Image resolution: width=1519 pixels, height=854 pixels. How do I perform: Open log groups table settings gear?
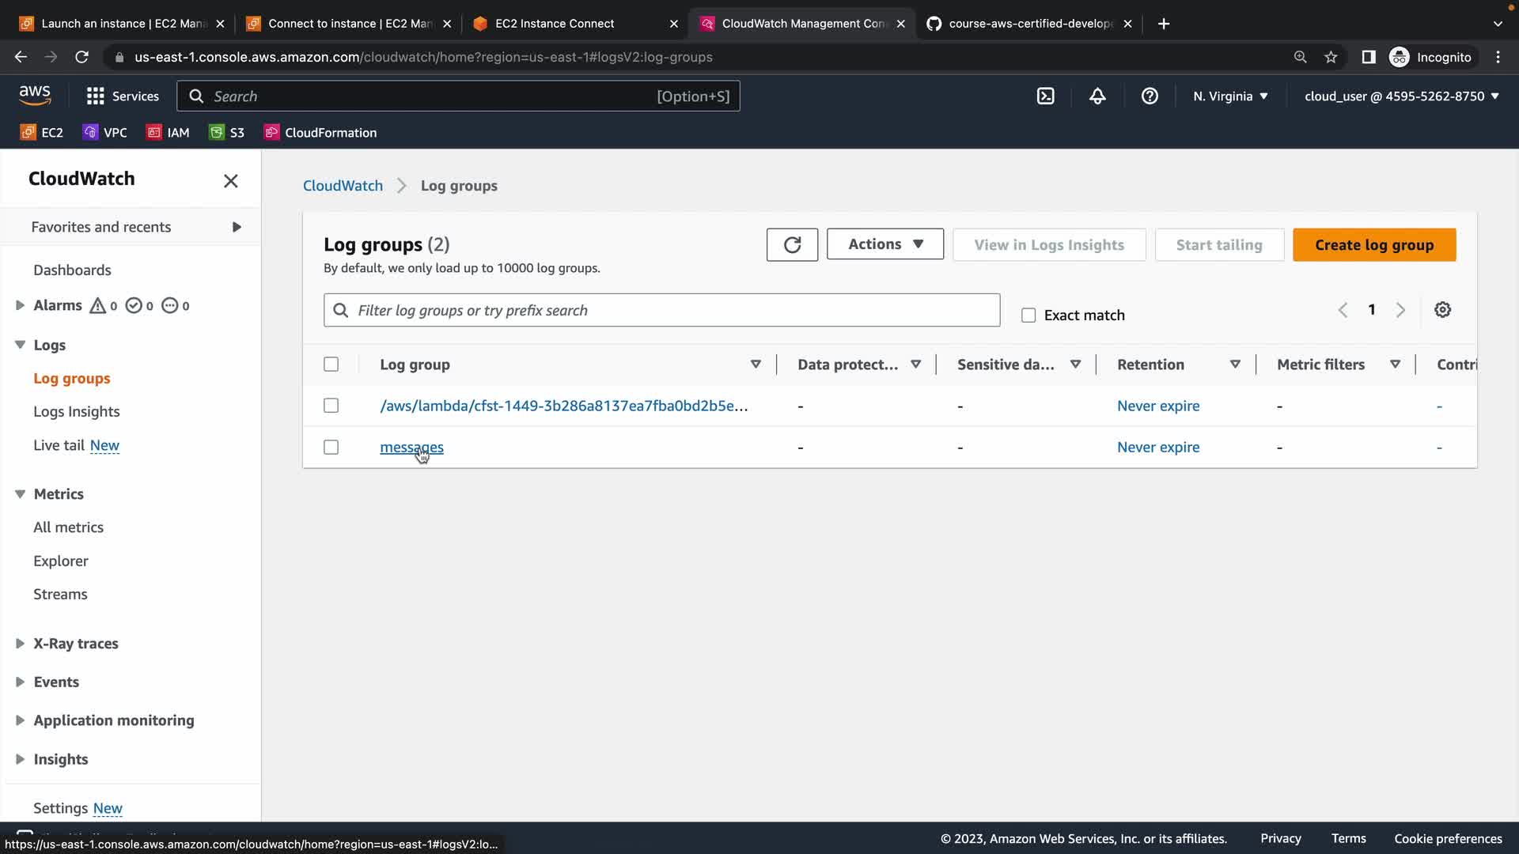1442,310
